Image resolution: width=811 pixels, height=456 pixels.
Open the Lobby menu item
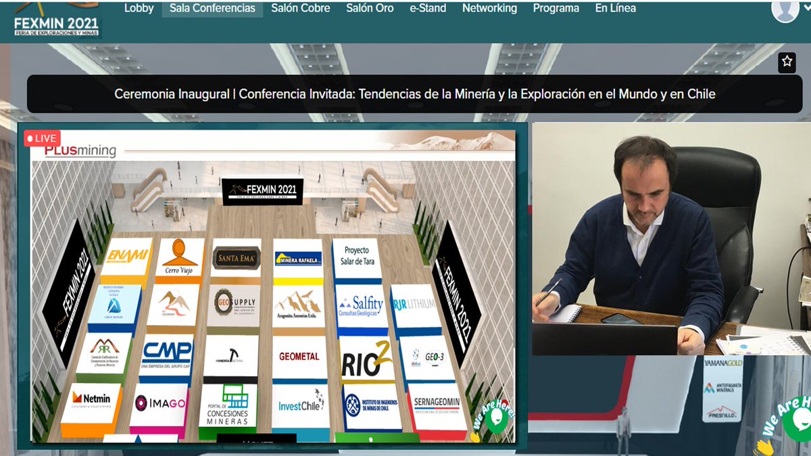(x=139, y=9)
